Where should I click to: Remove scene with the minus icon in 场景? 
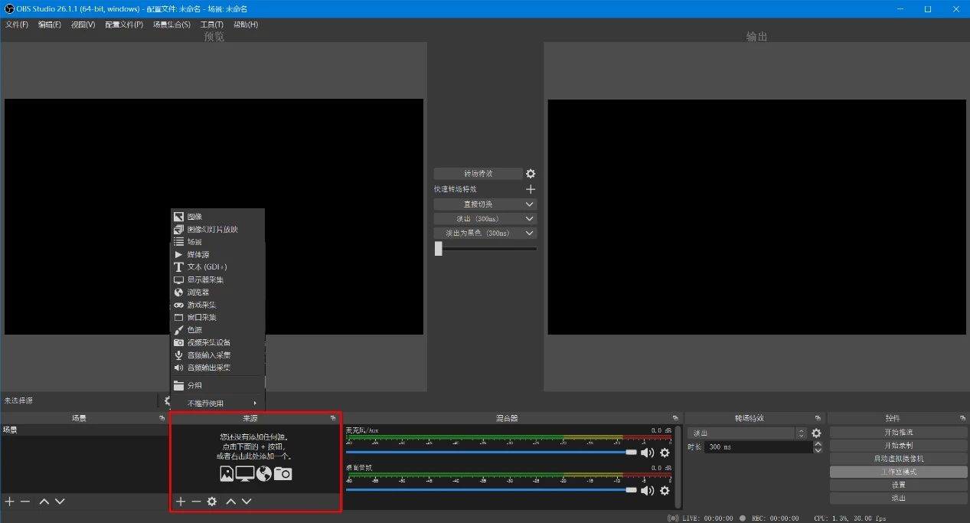click(x=25, y=502)
